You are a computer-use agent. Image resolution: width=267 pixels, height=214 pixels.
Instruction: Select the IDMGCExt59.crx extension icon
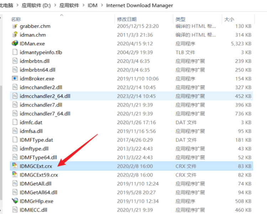pos(15,175)
